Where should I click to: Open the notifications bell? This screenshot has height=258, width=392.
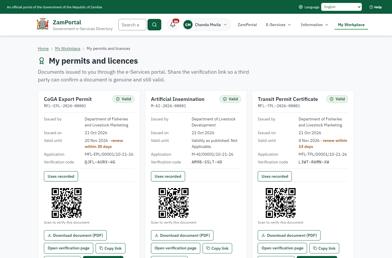tap(173, 25)
